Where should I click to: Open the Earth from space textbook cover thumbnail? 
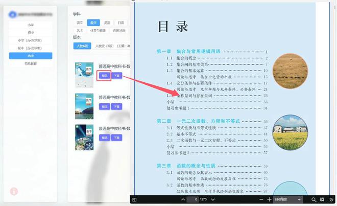pyautogui.click(x=84, y=137)
